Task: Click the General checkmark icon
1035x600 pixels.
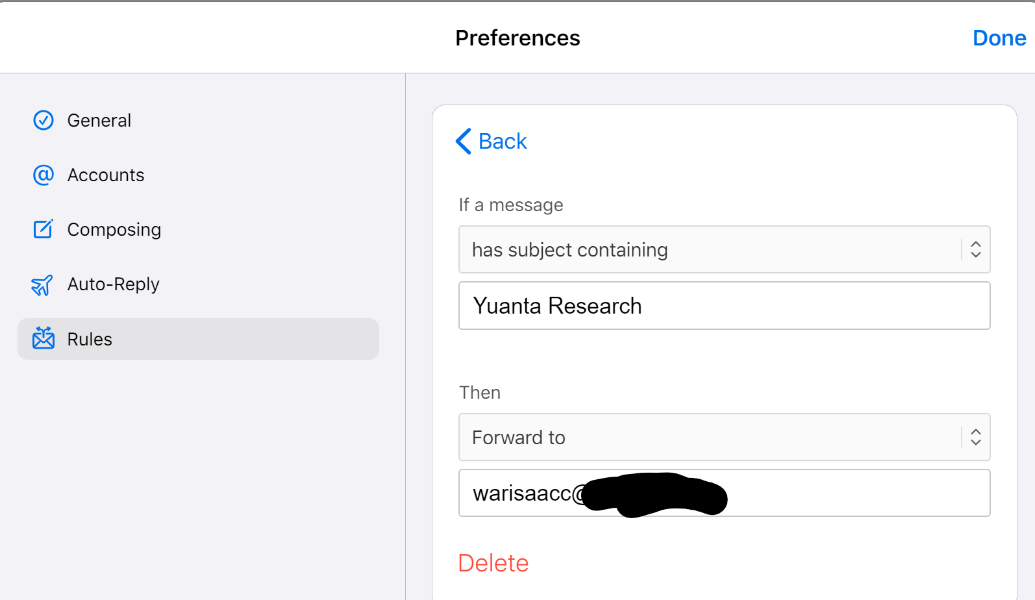Action: coord(44,120)
